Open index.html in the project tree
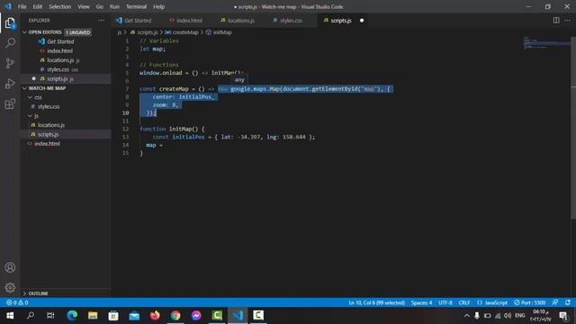 [47, 144]
